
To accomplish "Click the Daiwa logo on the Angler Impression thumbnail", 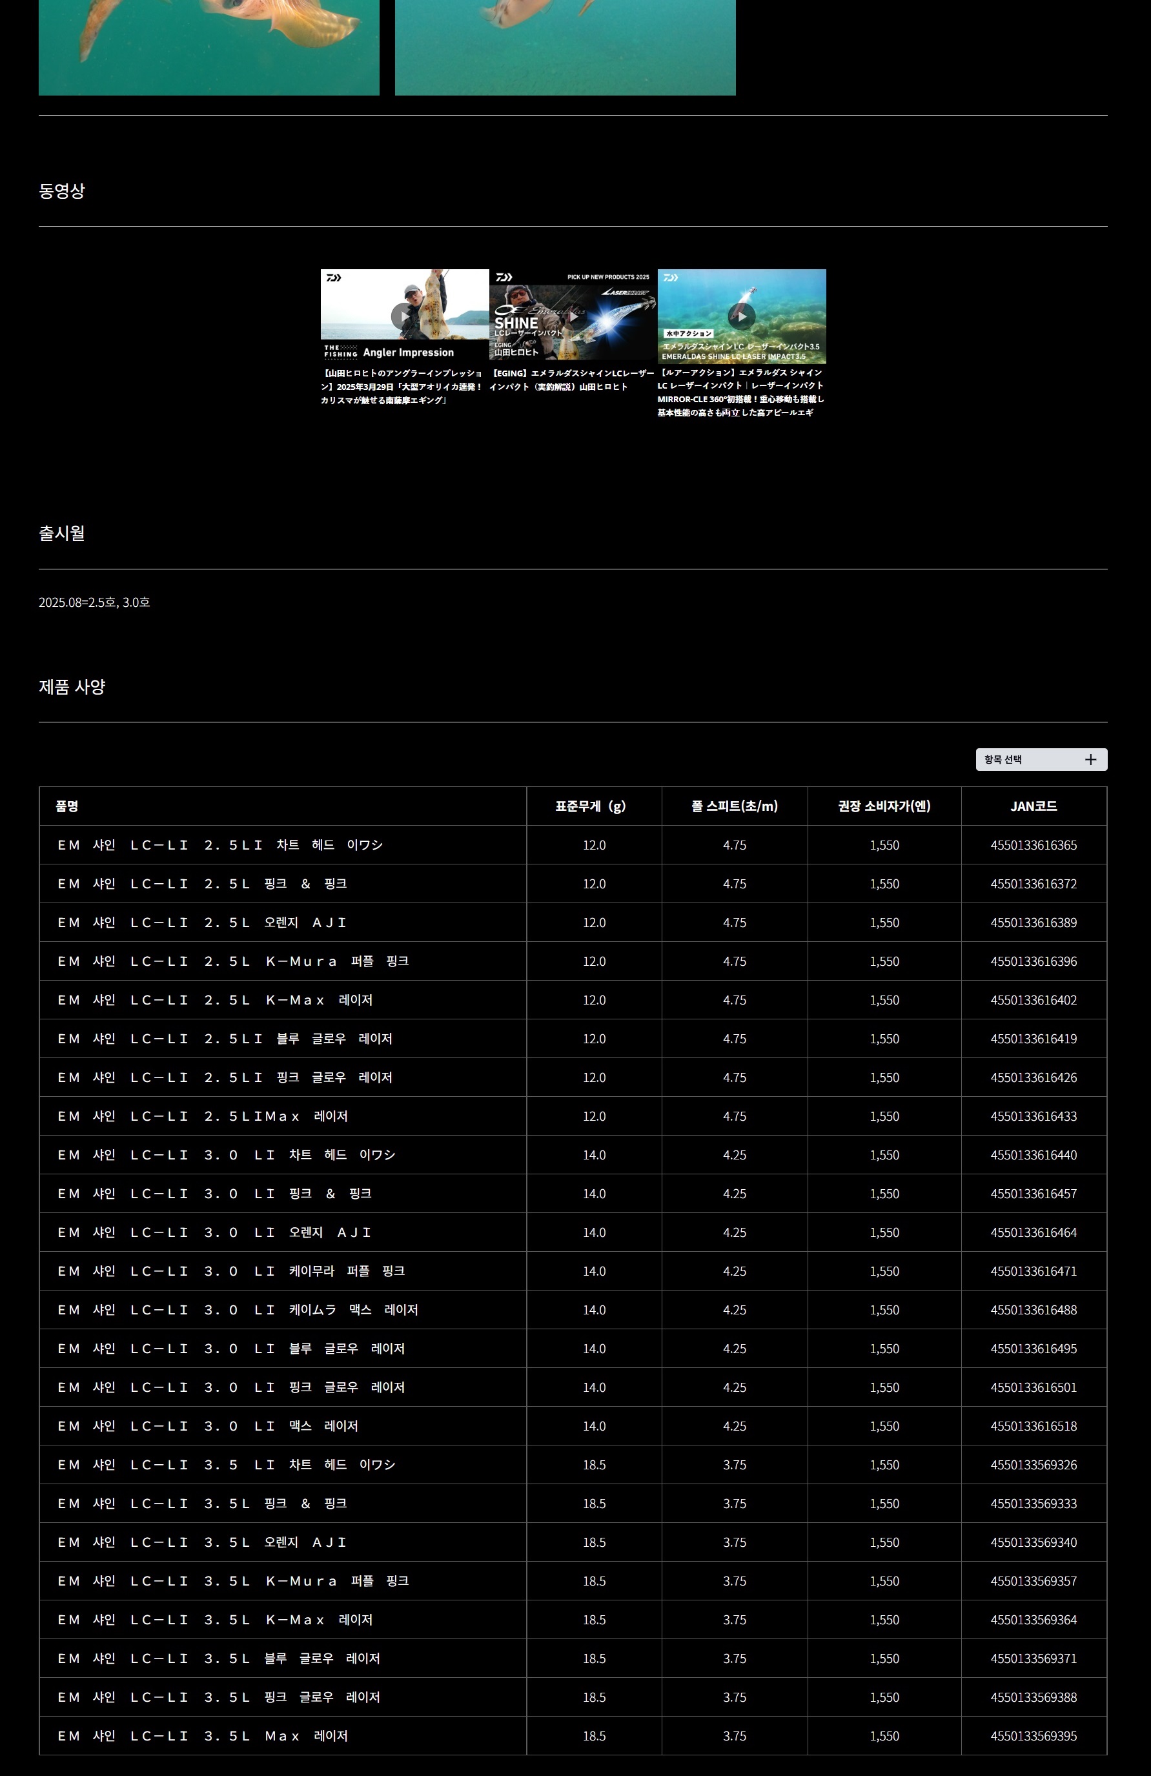I will pos(334,278).
